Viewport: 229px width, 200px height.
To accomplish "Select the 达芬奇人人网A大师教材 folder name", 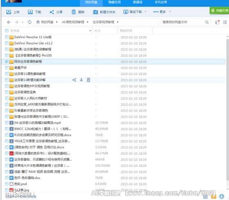I will coord(31,98).
